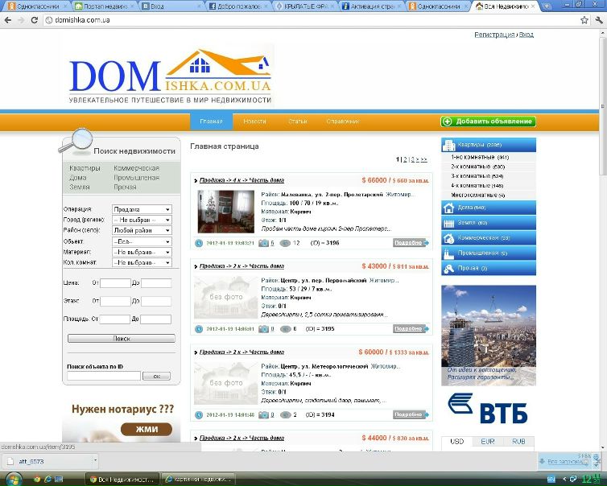Image resolution: width=607 pixels, height=486 pixels.
Task: Click the Chrome icon in the quick launch
Action: [37, 479]
